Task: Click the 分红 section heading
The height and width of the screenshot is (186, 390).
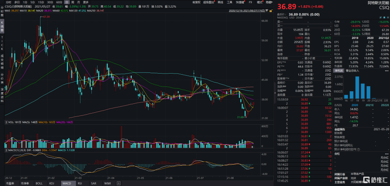Action: (x=337, y=154)
